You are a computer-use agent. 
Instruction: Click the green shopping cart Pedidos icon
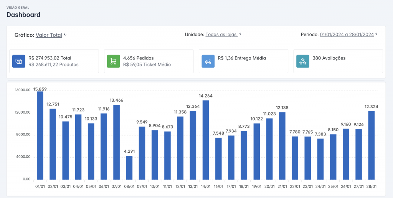[113, 61]
